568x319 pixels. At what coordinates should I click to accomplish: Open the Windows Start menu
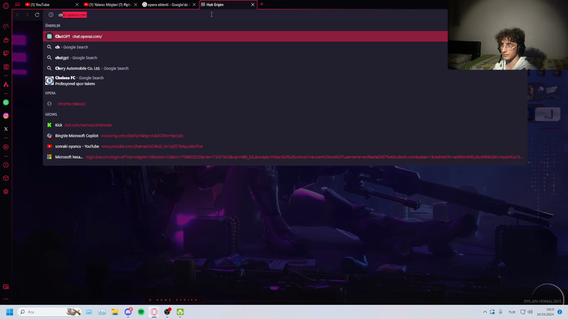coord(9,312)
